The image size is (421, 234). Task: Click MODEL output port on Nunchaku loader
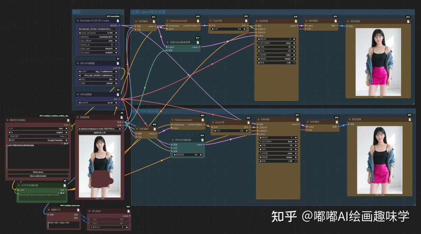[119, 25]
